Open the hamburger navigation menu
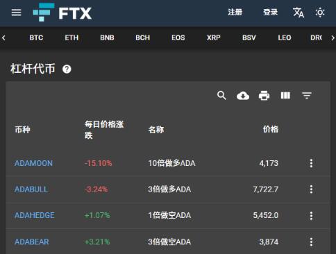This screenshot has height=254, width=336. tap(16, 12)
